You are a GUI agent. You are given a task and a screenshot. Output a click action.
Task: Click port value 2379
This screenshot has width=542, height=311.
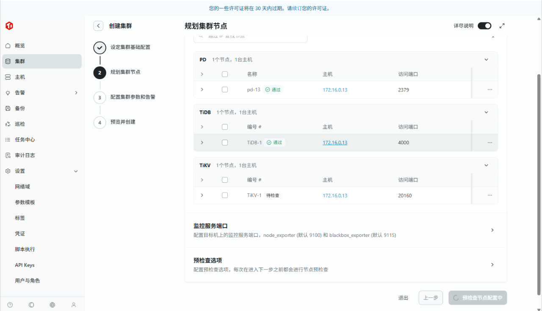coord(404,90)
